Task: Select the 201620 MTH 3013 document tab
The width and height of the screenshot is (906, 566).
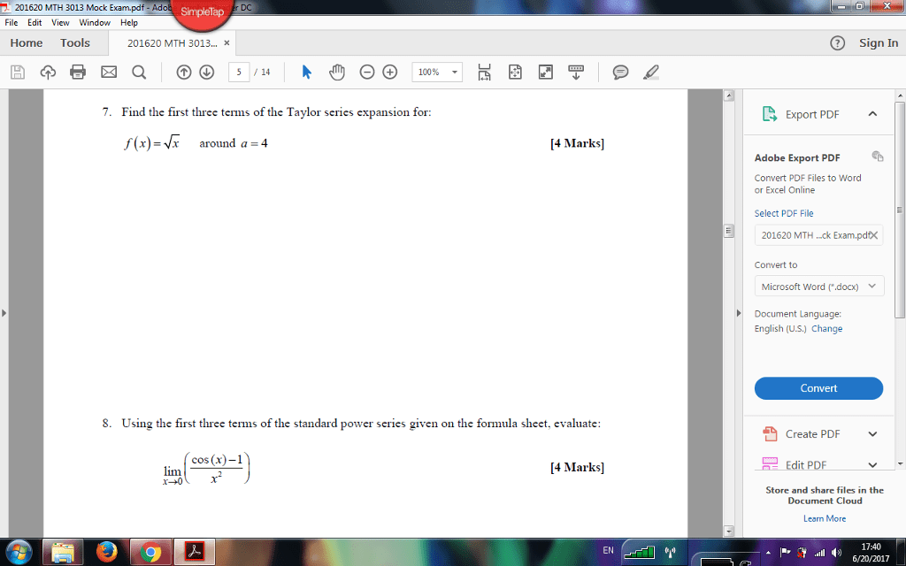Action: point(173,43)
